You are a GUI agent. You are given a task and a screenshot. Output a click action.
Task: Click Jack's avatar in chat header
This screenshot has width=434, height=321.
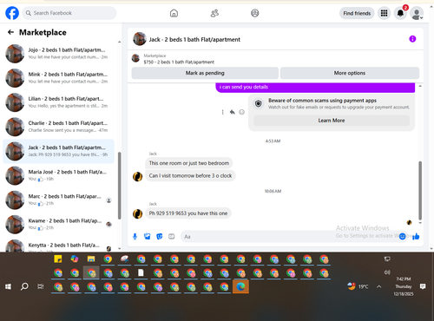[140, 39]
